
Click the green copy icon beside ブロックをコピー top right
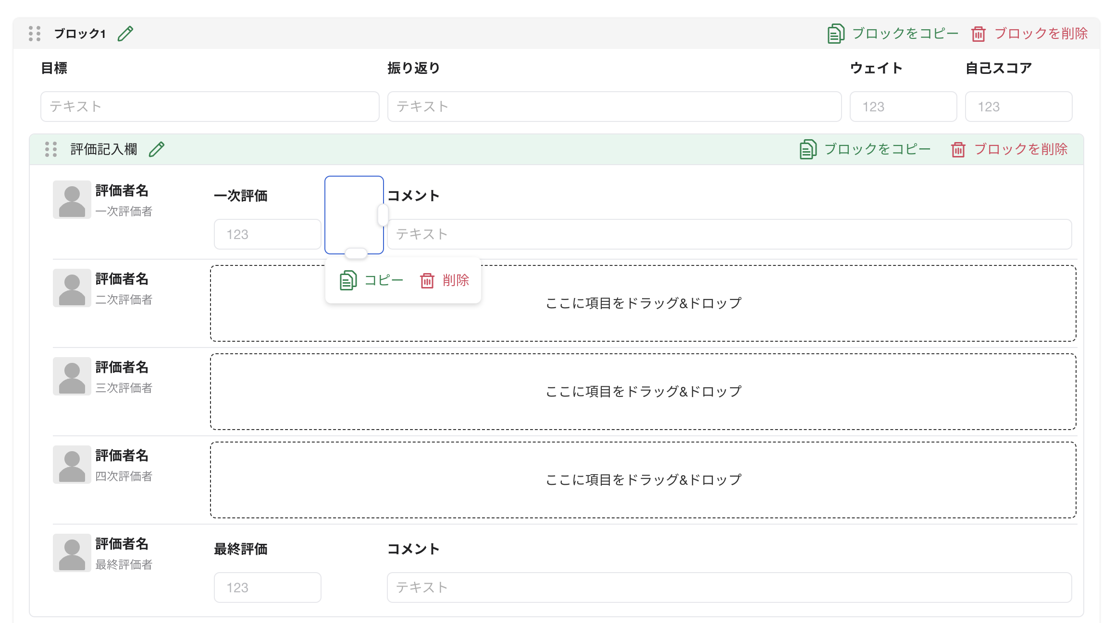[x=836, y=33]
